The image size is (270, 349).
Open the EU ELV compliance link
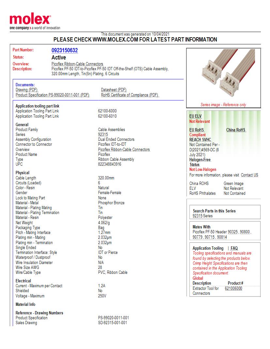coord(194,116)
